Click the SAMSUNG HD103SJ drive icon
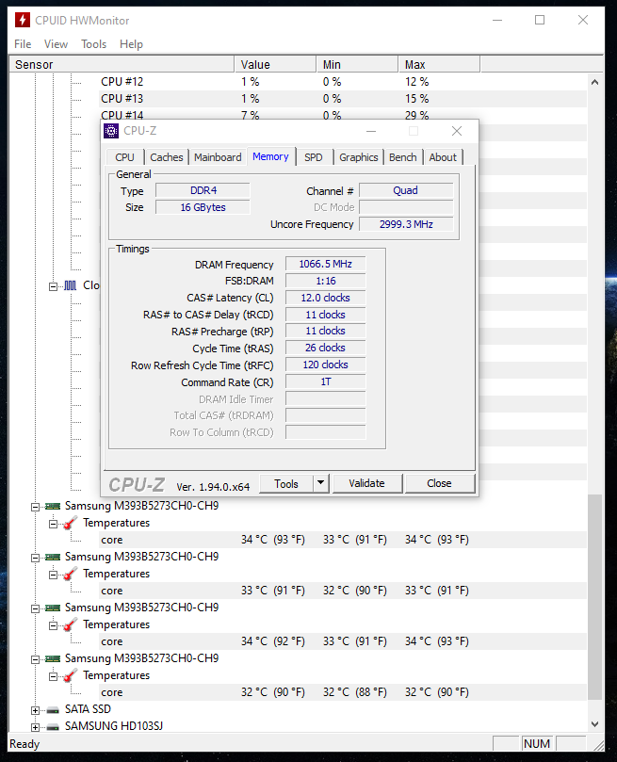 [53, 727]
